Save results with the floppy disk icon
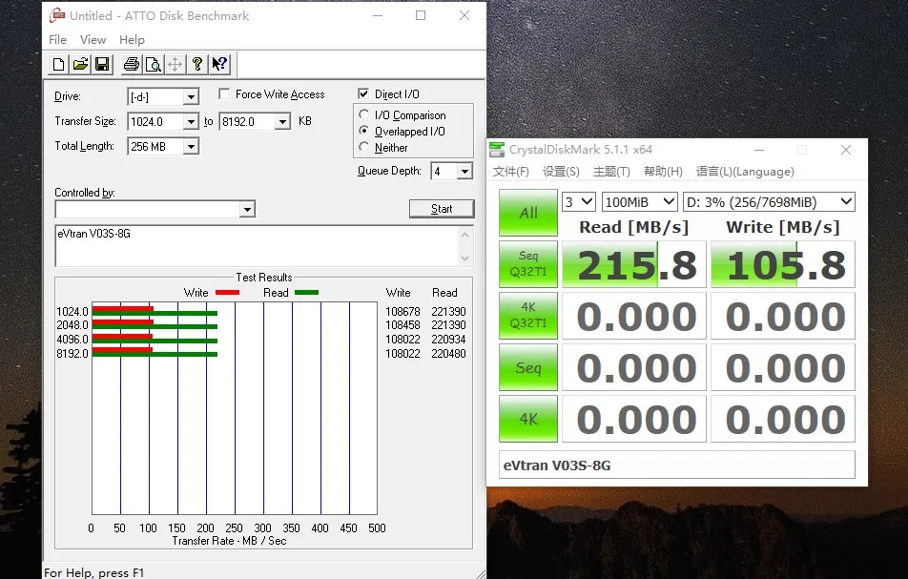The image size is (908, 579). (102, 64)
